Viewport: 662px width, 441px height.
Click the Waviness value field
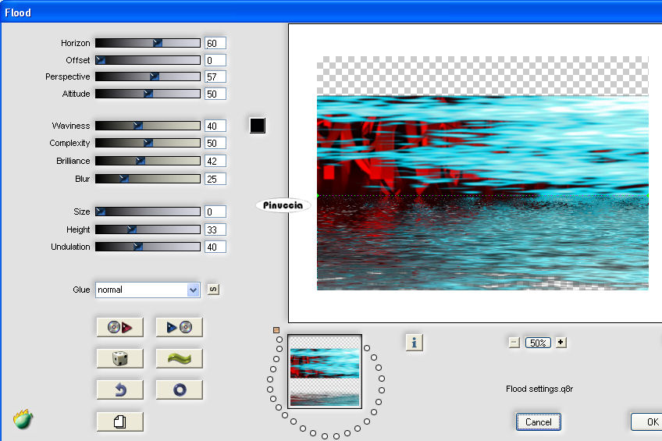(x=215, y=126)
